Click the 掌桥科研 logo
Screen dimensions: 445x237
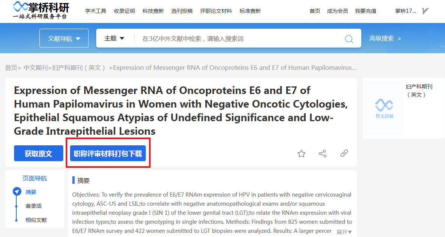click(41, 10)
